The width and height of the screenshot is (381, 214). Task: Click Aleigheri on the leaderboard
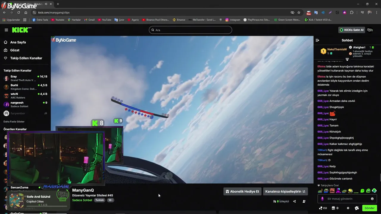[359, 47]
